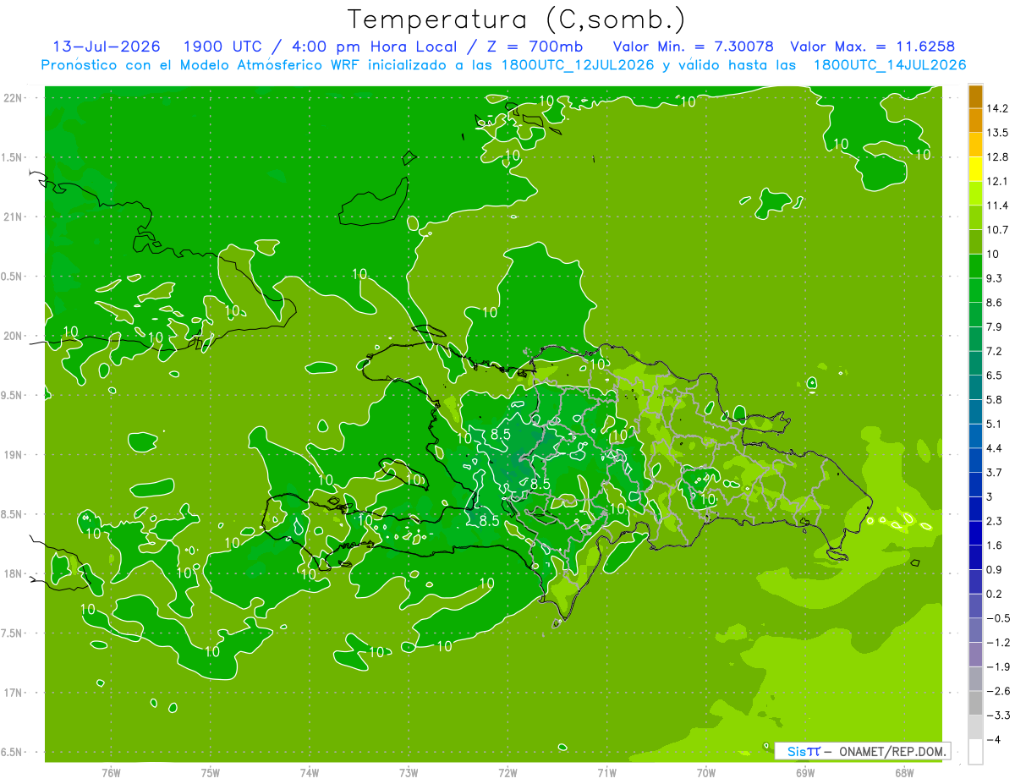The width and height of the screenshot is (1015, 784).
Task: Click the "68W" longitude axis label
Action: point(904,773)
